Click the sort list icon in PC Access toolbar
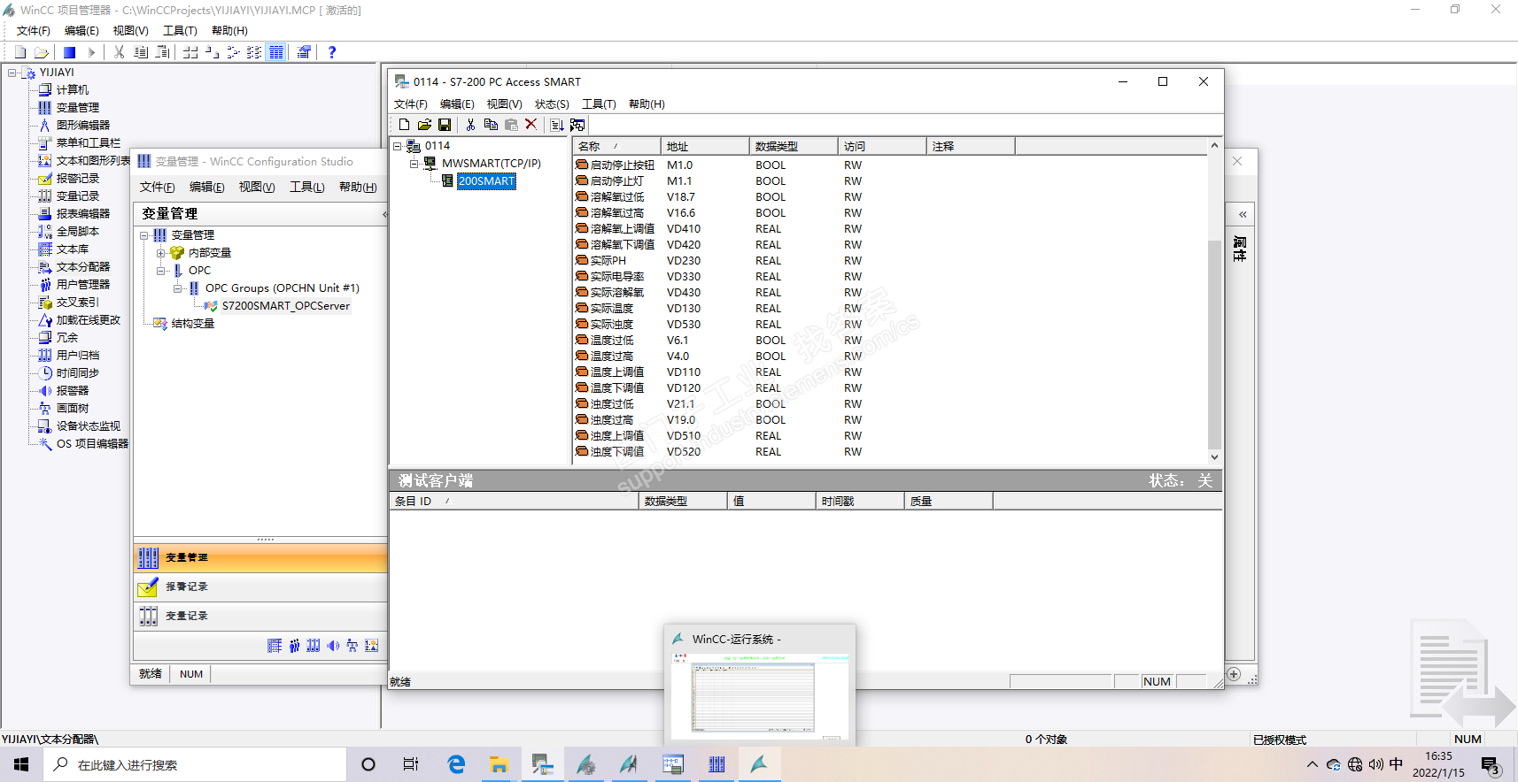 pos(557,125)
